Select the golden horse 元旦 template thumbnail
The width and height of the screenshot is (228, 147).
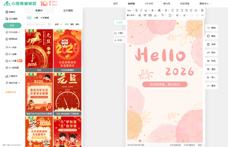(39, 48)
